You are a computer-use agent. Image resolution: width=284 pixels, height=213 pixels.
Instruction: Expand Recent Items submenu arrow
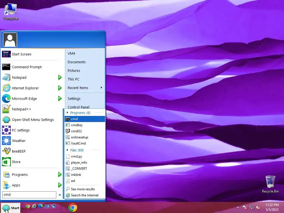102,88
